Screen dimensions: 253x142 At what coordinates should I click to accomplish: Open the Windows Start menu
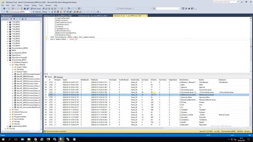point(3,139)
